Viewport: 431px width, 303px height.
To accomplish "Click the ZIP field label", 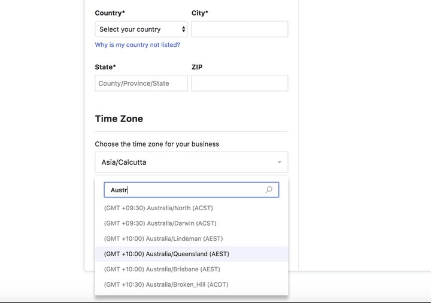I will (197, 67).
